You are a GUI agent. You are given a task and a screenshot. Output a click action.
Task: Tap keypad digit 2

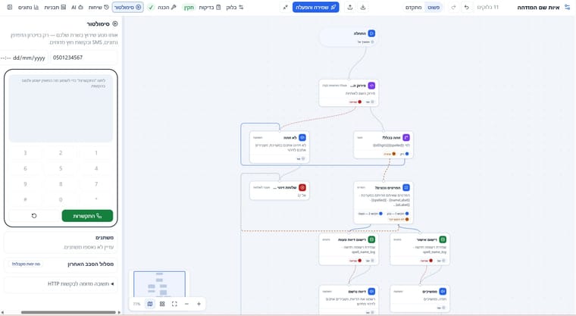click(61, 153)
